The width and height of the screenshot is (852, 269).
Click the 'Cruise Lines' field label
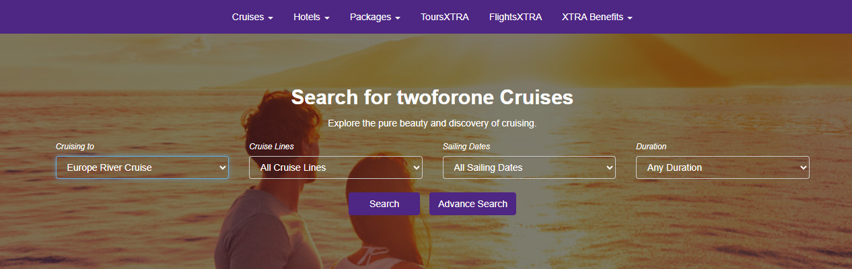pyautogui.click(x=271, y=147)
